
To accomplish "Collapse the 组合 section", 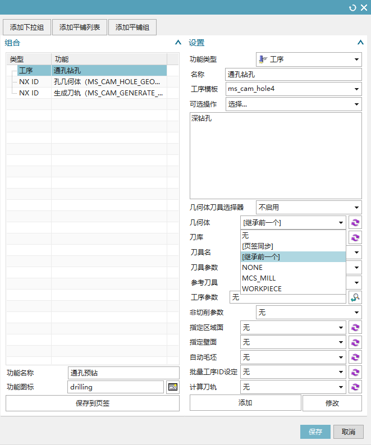I will [178, 43].
